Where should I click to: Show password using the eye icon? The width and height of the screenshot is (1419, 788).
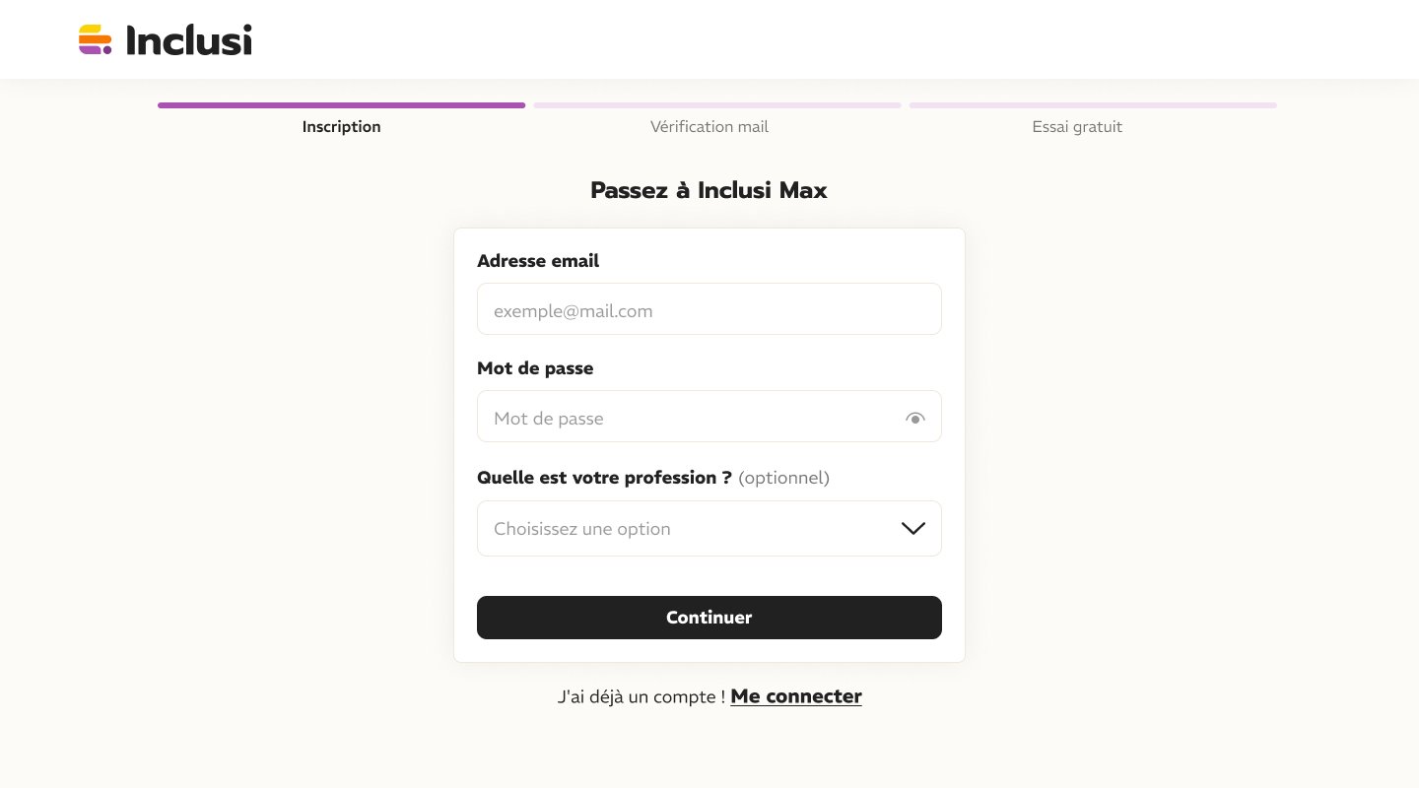pyautogui.click(x=914, y=419)
